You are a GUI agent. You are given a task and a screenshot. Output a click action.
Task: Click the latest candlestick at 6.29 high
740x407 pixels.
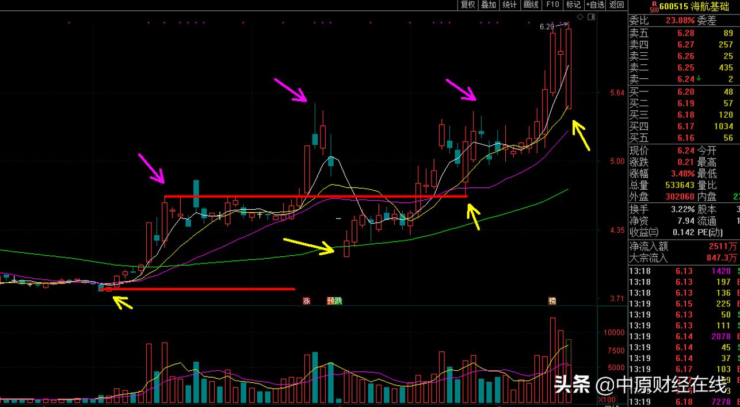(569, 66)
